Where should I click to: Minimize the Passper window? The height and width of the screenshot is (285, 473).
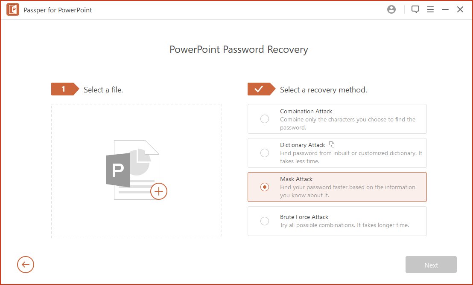point(445,9)
